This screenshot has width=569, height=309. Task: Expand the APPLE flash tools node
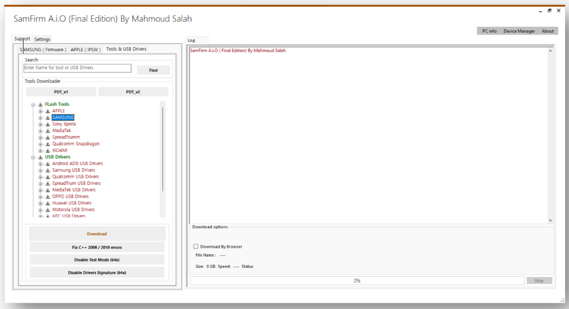(40, 111)
